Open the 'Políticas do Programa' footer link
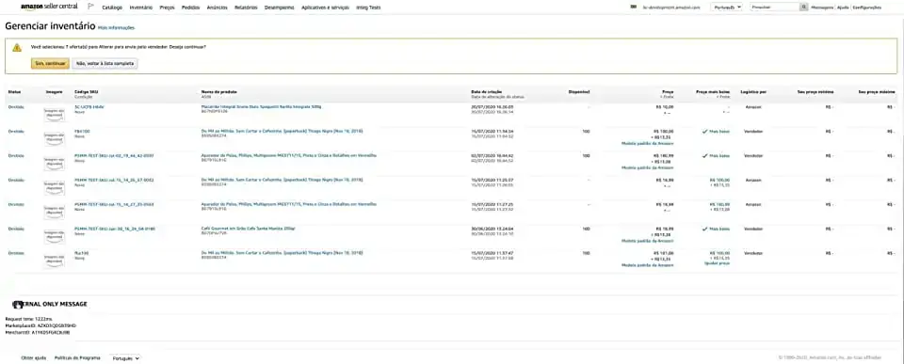The image size is (904, 364). point(77,358)
